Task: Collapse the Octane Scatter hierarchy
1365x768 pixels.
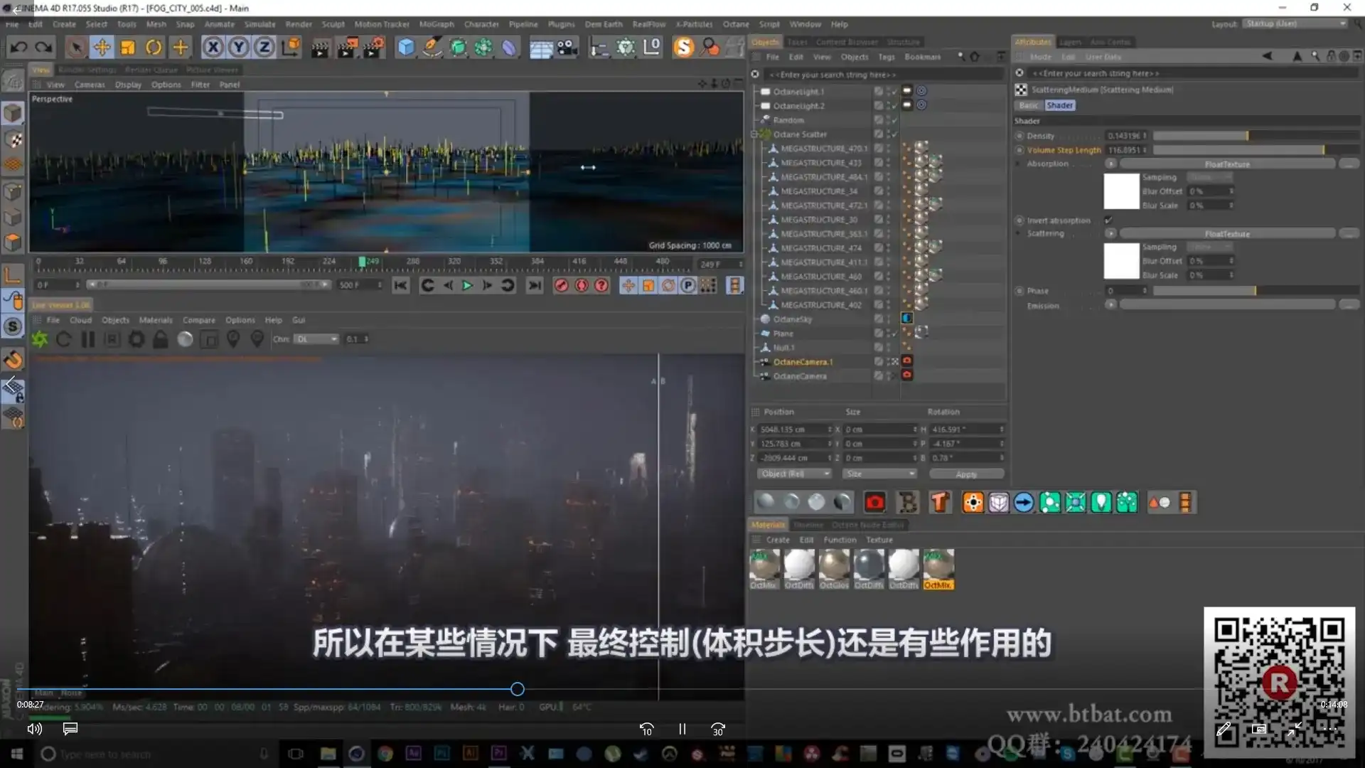Action: tap(754, 134)
